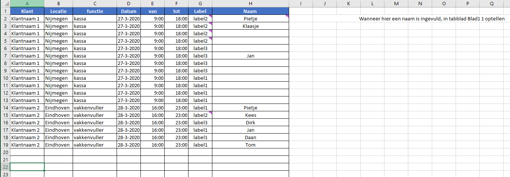Viewport: 510px width, 177px height.
Task: Click the Klant header cell
Action: [27, 11]
